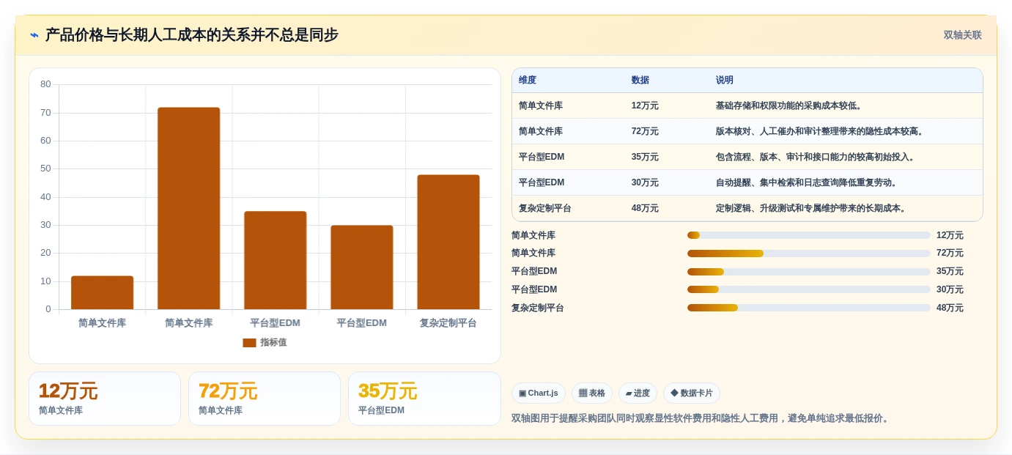Click the description 基础存储和权限功能的采购成本较低。

pos(790,106)
